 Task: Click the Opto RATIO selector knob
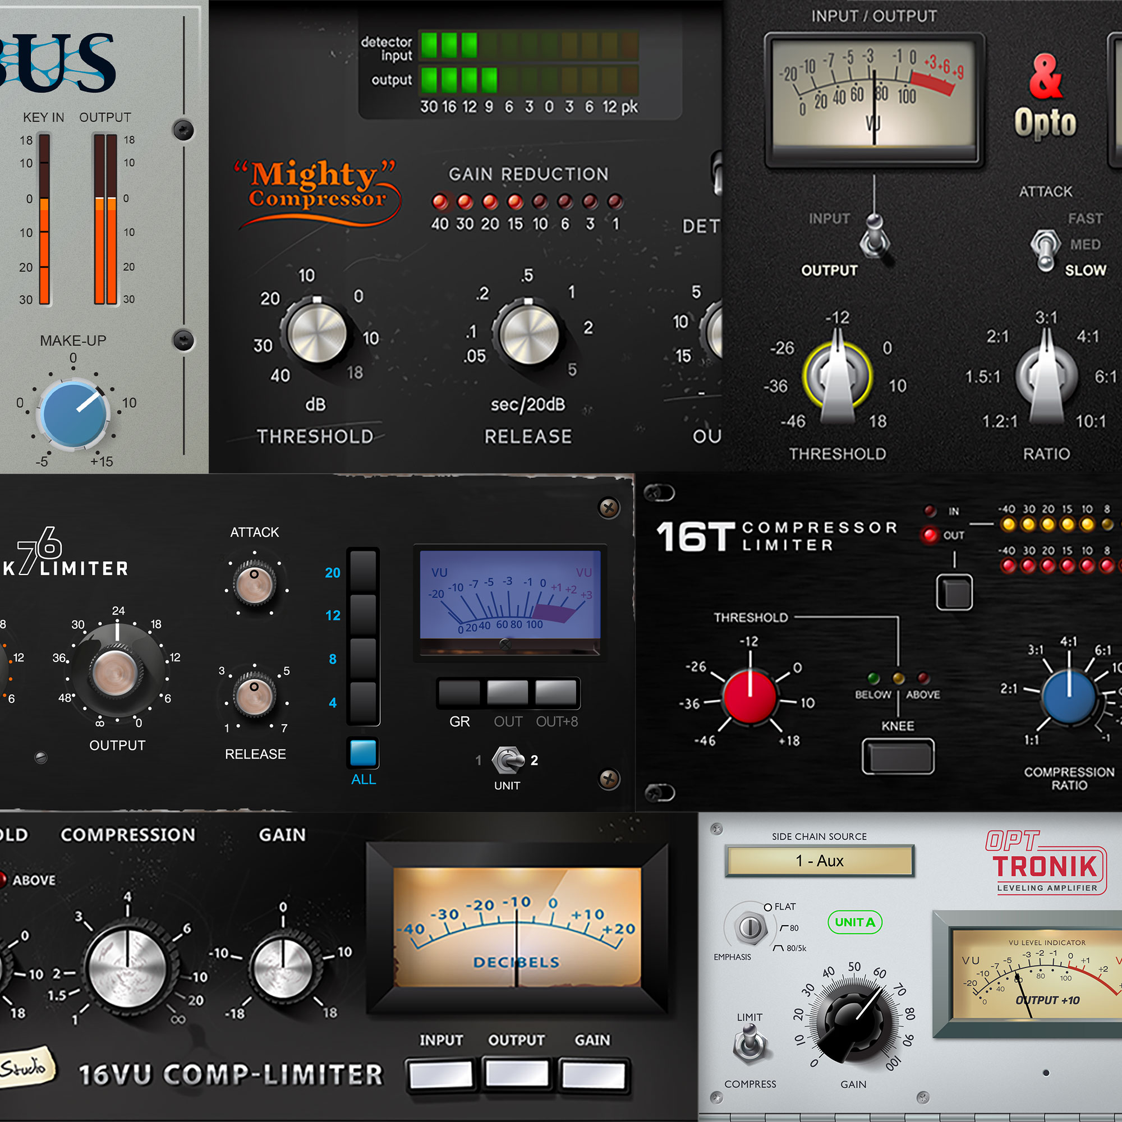[x=1046, y=376]
